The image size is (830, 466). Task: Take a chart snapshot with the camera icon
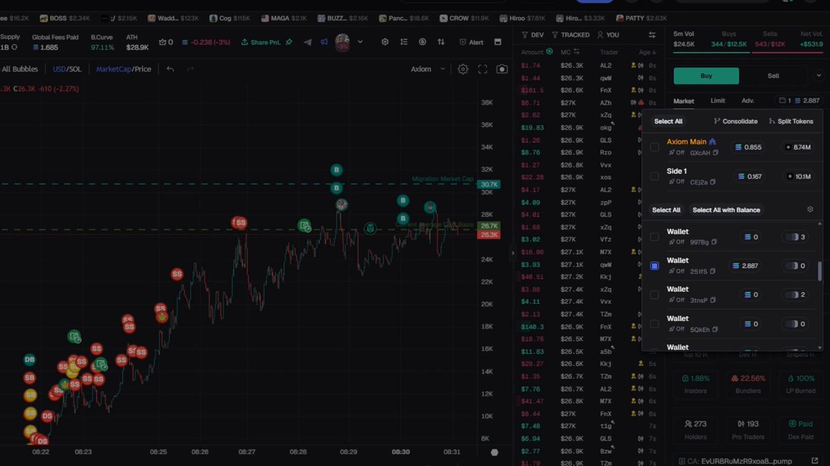(x=502, y=69)
